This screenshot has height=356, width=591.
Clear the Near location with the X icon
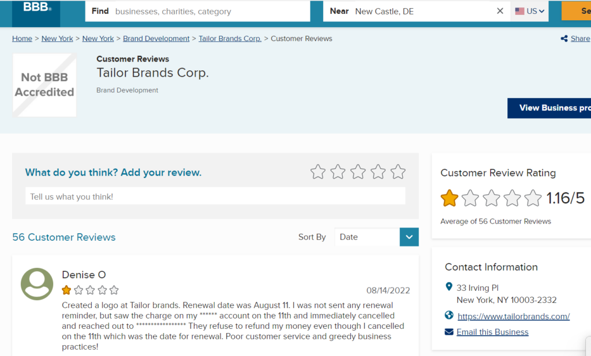(x=500, y=12)
